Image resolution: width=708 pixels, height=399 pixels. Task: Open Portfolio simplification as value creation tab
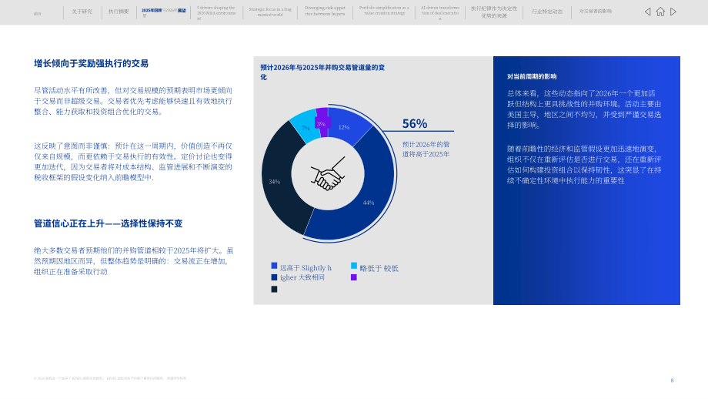pos(384,10)
